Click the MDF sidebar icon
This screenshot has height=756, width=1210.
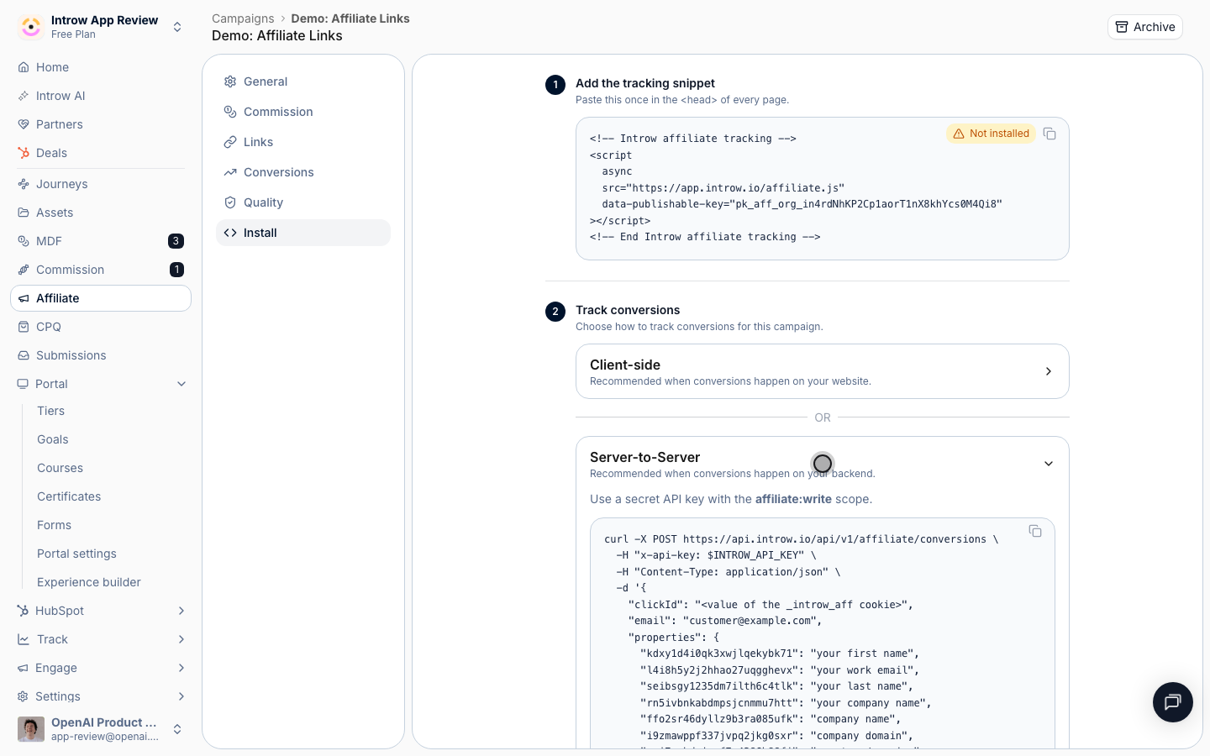24,241
